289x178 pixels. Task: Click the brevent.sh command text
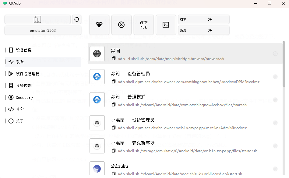tap(171, 59)
